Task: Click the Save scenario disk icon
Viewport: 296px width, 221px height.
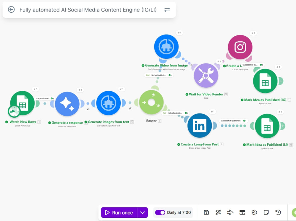Action: 206,212
